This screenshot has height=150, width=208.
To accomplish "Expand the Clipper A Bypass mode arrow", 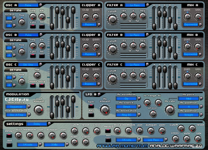I will pos(99,24).
